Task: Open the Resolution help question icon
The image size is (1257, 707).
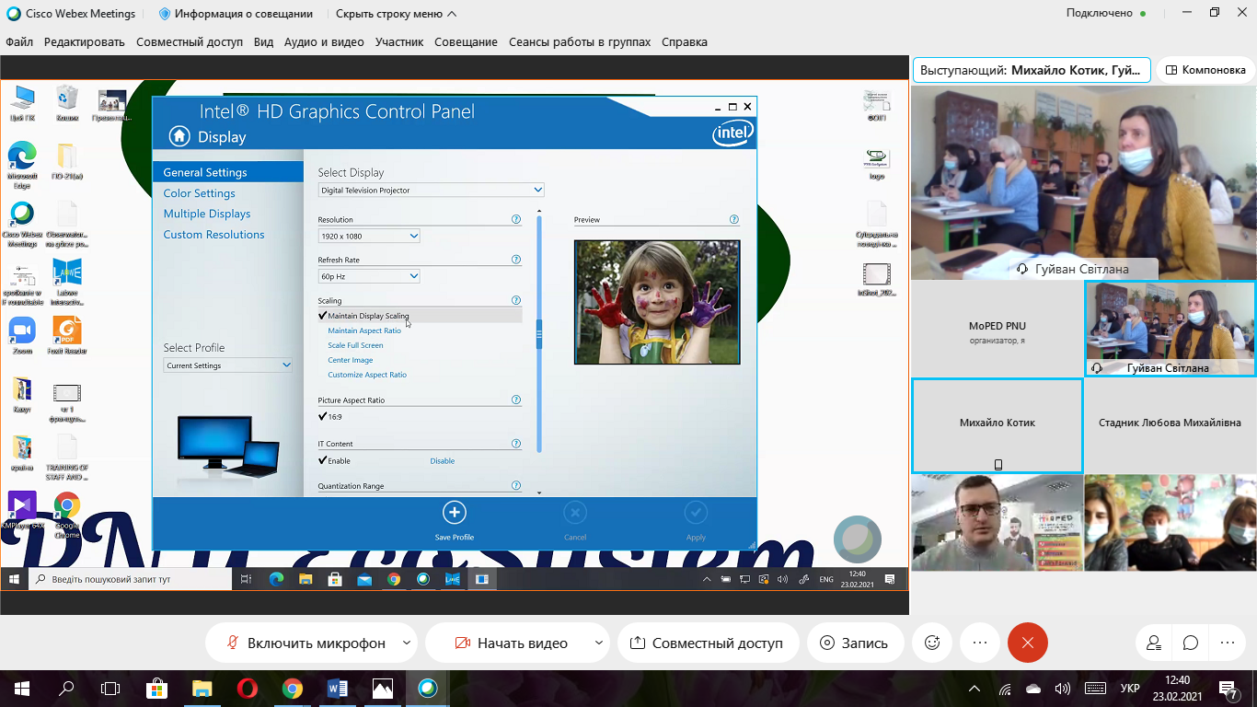Action: pos(515,219)
